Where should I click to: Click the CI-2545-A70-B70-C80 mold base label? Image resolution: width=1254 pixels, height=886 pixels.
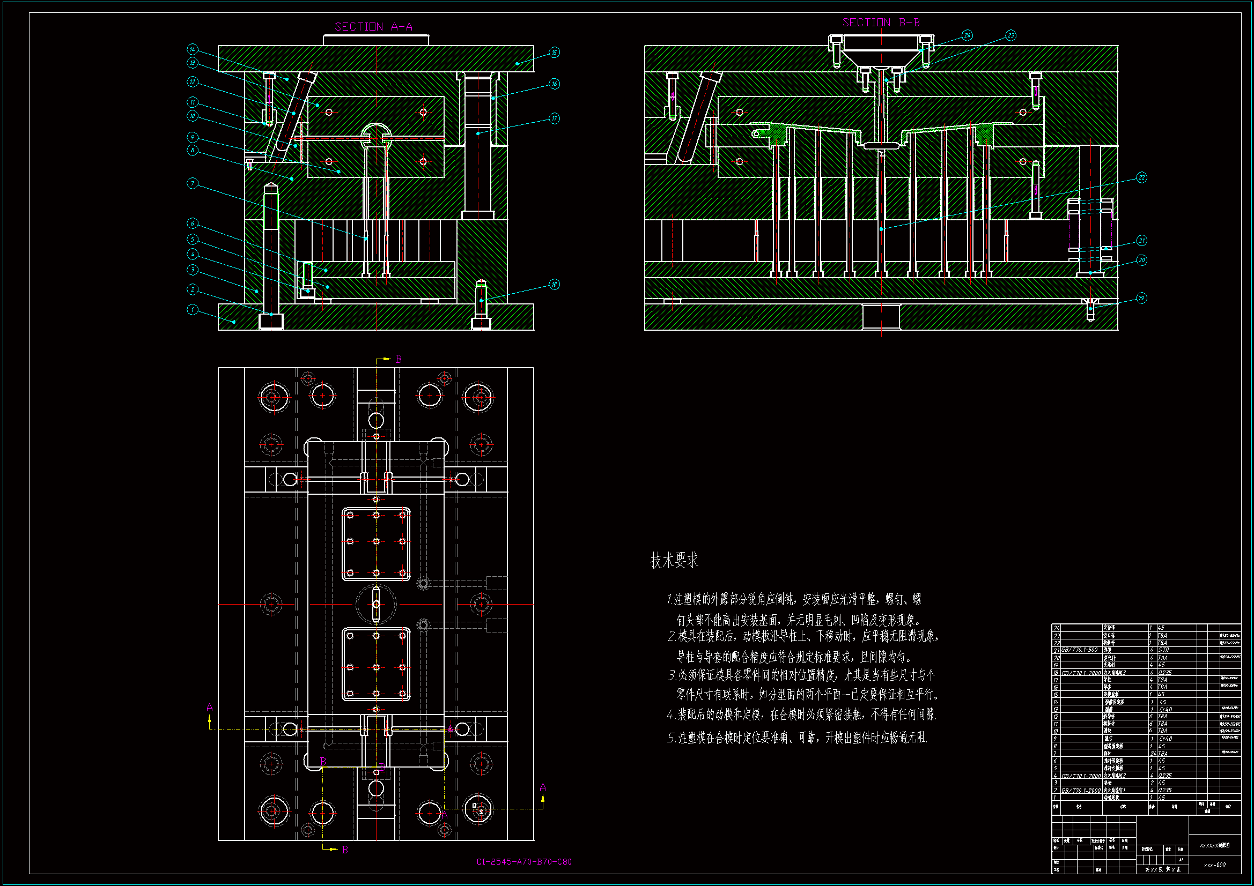(524, 862)
